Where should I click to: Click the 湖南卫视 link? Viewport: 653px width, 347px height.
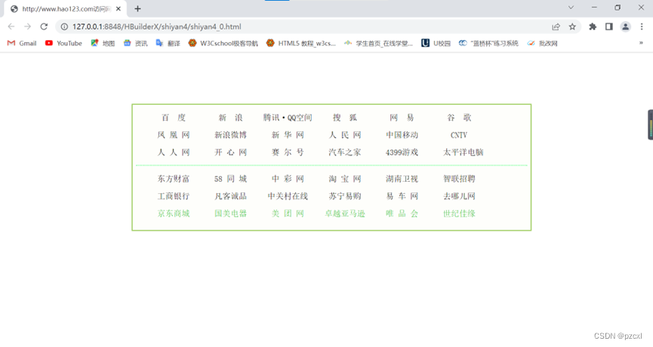[402, 179]
